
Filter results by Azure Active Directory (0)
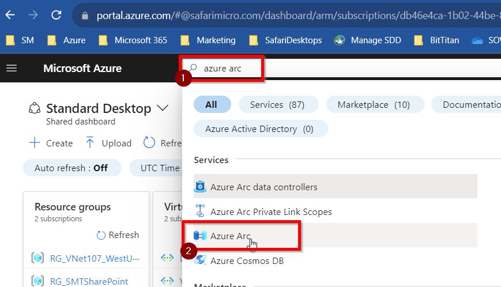click(261, 129)
